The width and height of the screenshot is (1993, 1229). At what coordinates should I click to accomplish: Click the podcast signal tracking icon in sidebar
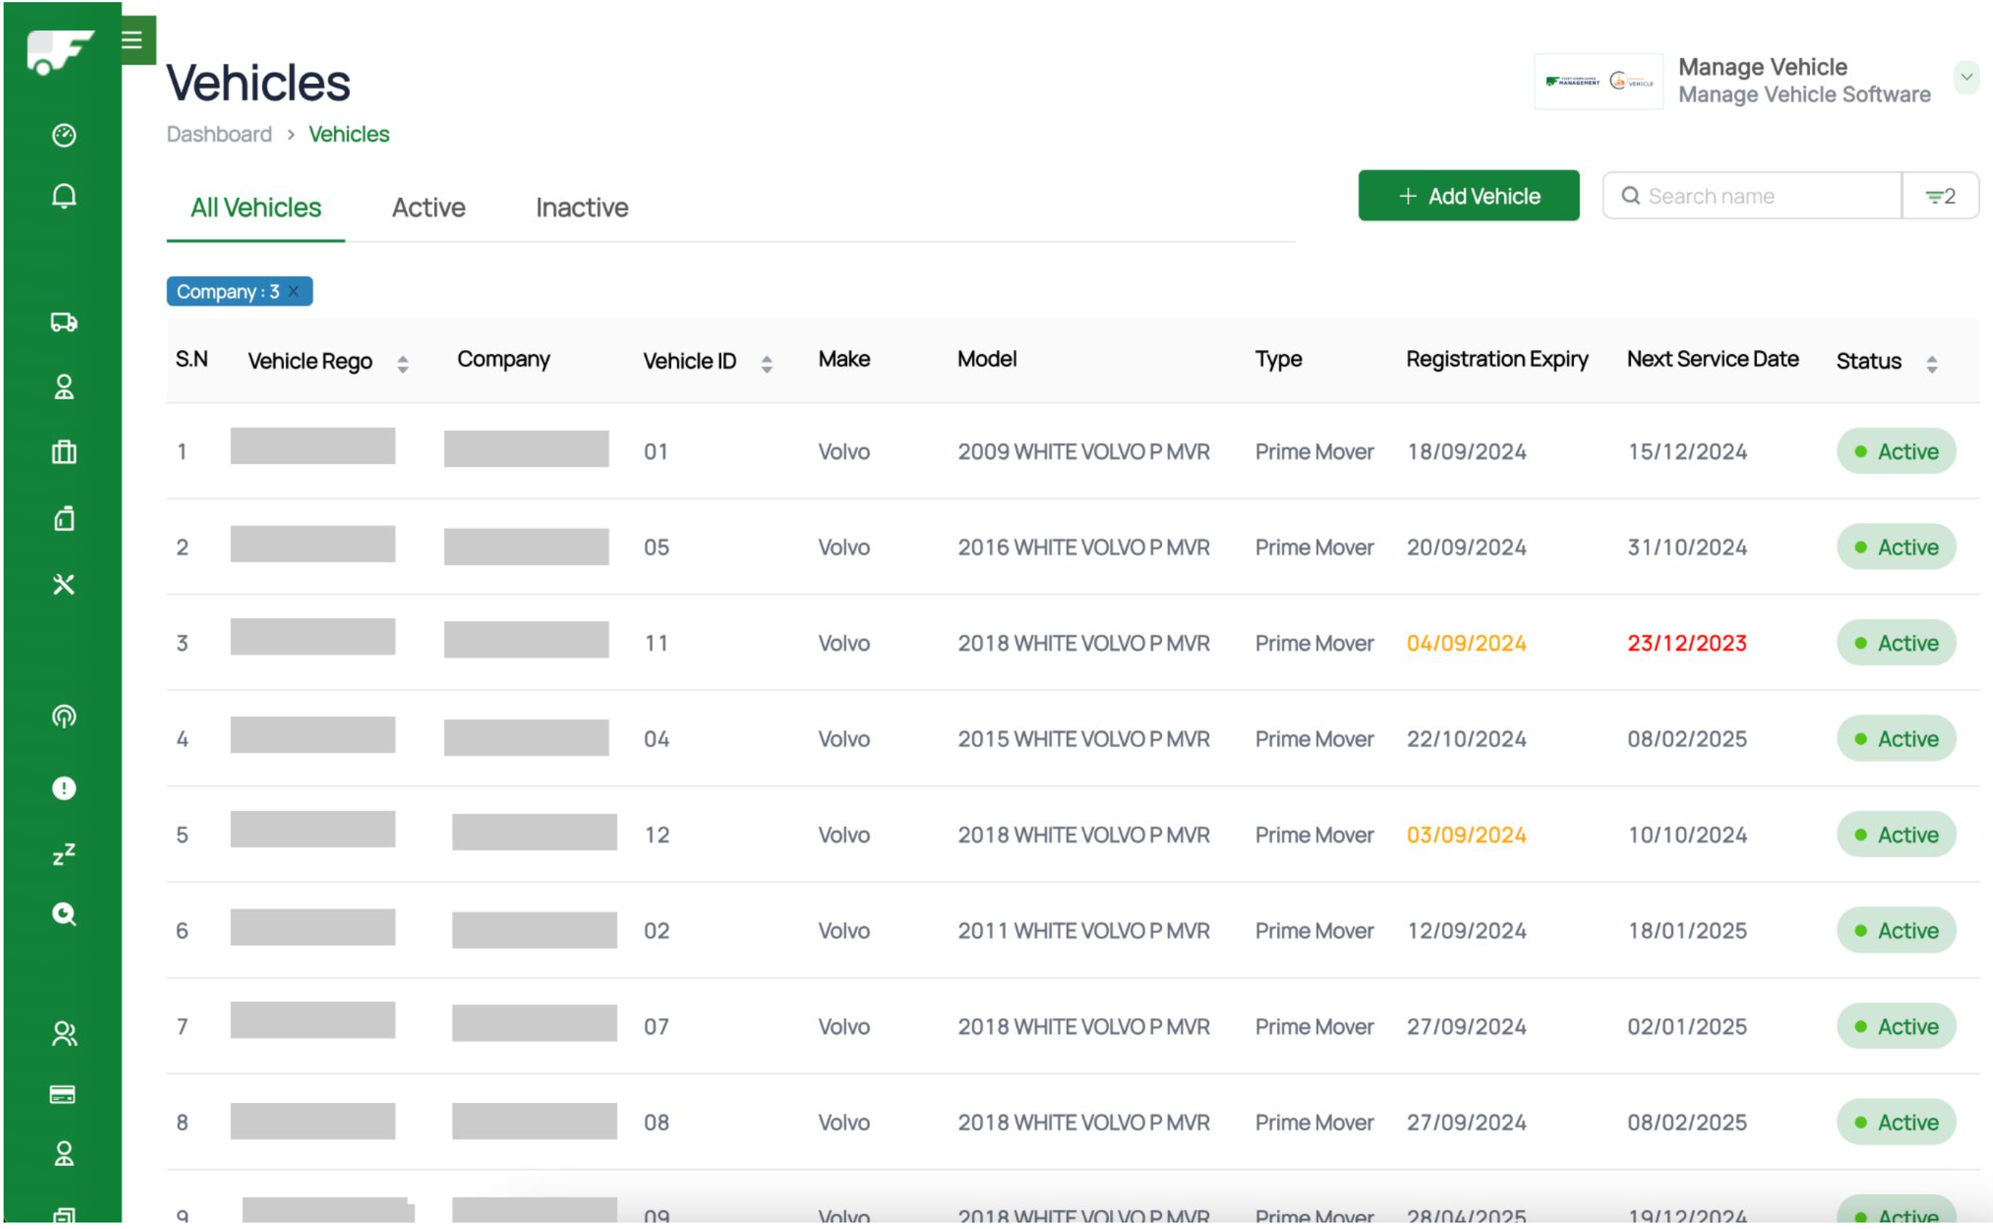coord(65,720)
